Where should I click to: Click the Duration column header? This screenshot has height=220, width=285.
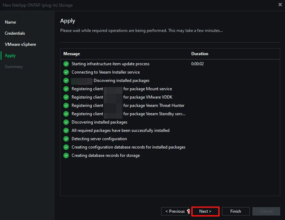[x=200, y=54]
